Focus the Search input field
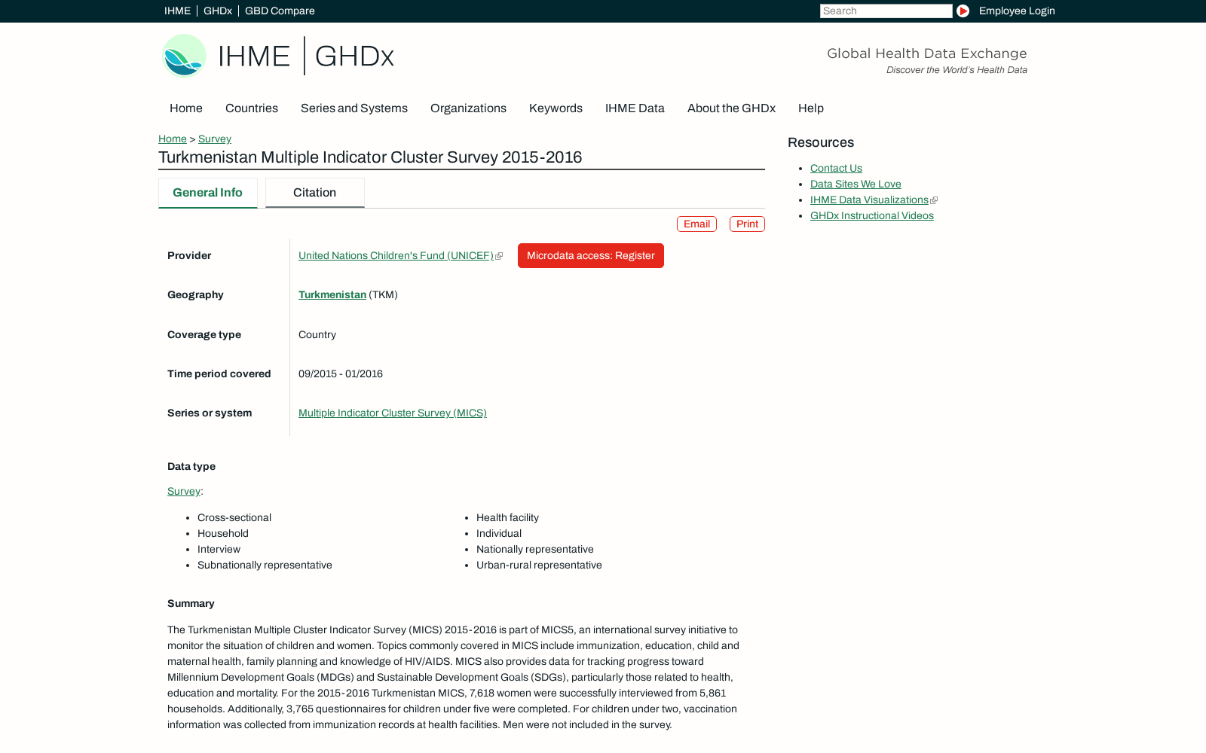The width and height of the screenshot is (1206, 753). coord(886,11)
